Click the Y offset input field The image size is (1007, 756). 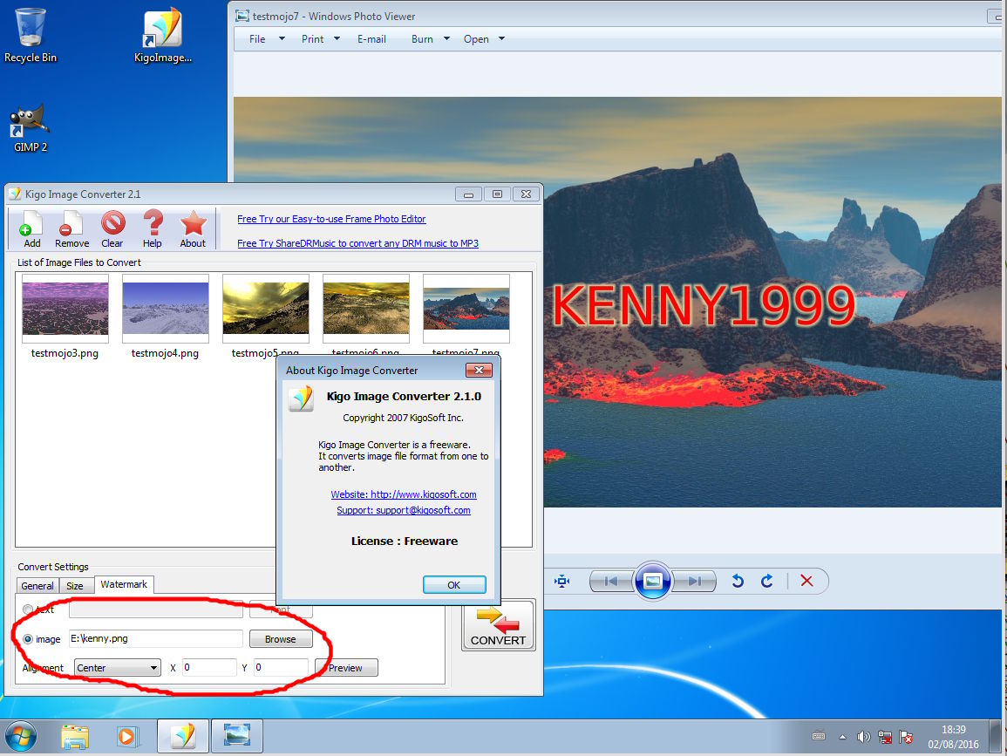pos(281,667)
